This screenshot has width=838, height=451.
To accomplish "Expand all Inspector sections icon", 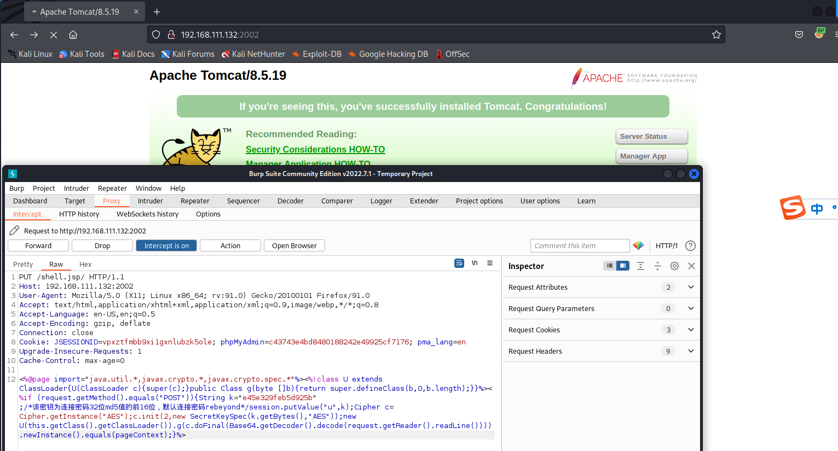I will pyautogui.click(x=640, y=266).
